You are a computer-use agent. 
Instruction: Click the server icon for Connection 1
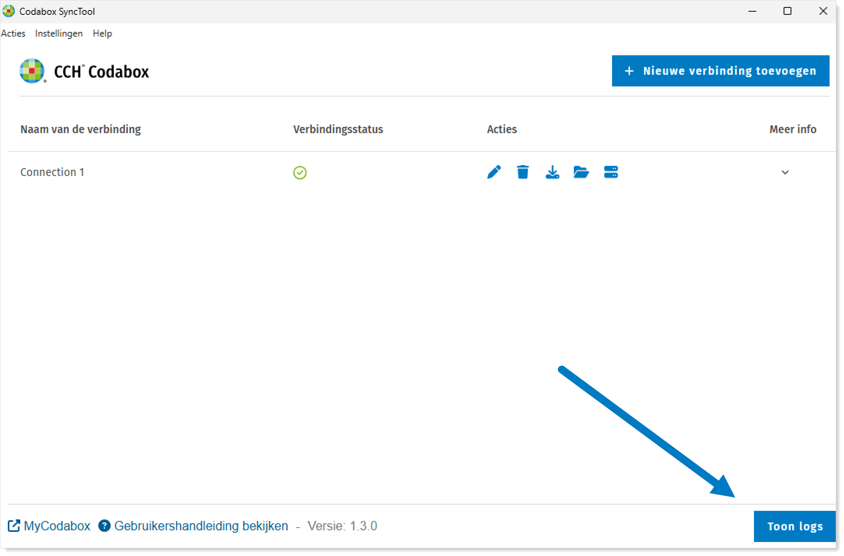pyautogui.click(x=611, y=172)
